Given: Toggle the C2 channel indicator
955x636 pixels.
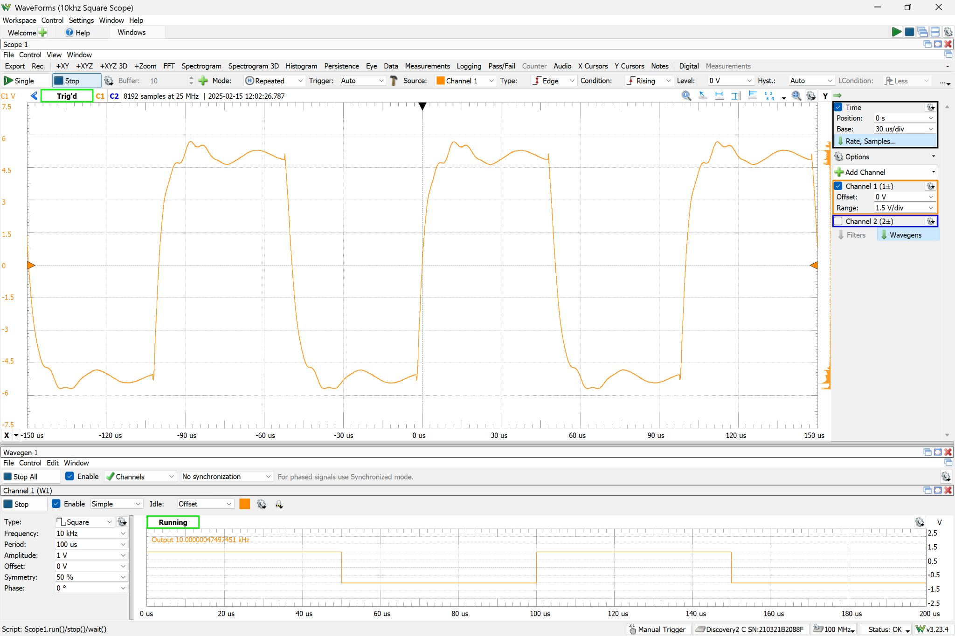Looking at the screenshot, I should [114, 96].
